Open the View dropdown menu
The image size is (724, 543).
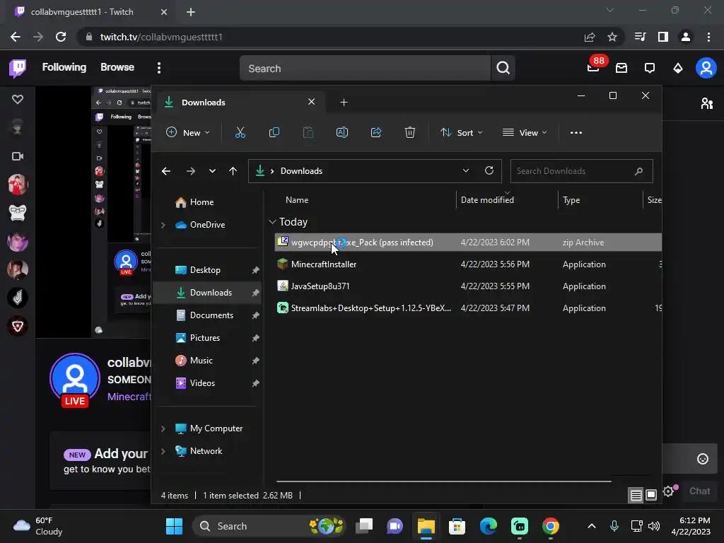coord(525,132)
